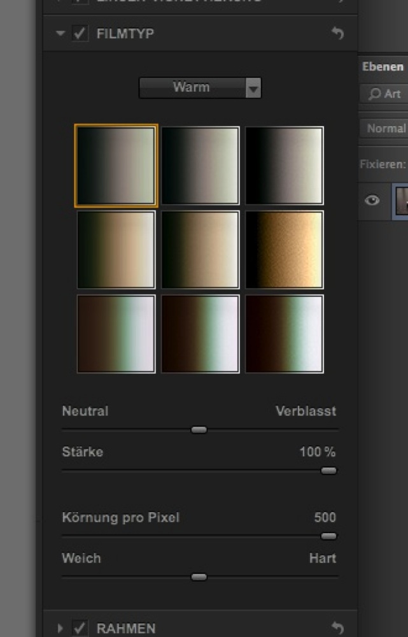The height and width of the screenshot is (637, 408).
Task: Collapse the FILMTYP section triangle
Action: coord(60,34)
